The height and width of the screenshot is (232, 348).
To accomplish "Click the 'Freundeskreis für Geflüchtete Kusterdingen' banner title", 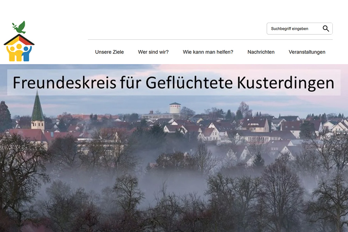I will coord(173,82).
